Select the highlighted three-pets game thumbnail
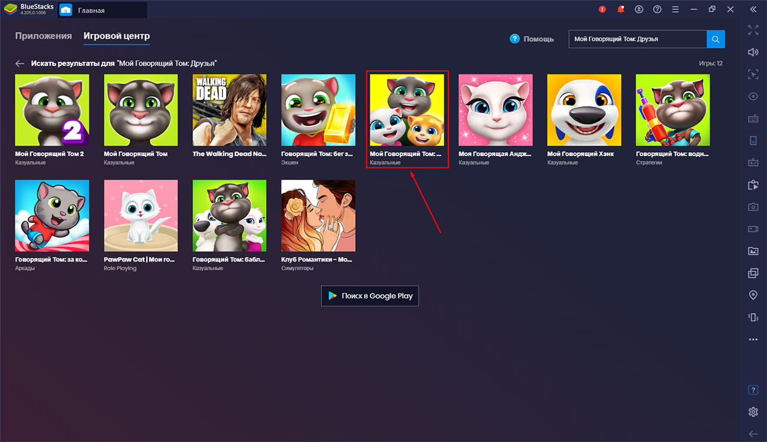 (x=407, y=110)
